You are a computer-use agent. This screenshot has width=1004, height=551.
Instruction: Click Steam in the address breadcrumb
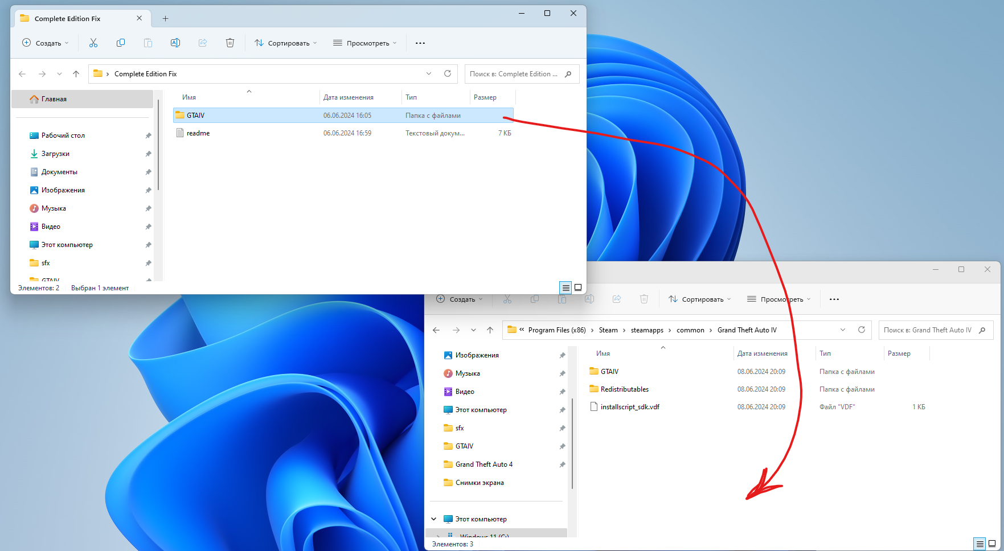pos(608,330)
